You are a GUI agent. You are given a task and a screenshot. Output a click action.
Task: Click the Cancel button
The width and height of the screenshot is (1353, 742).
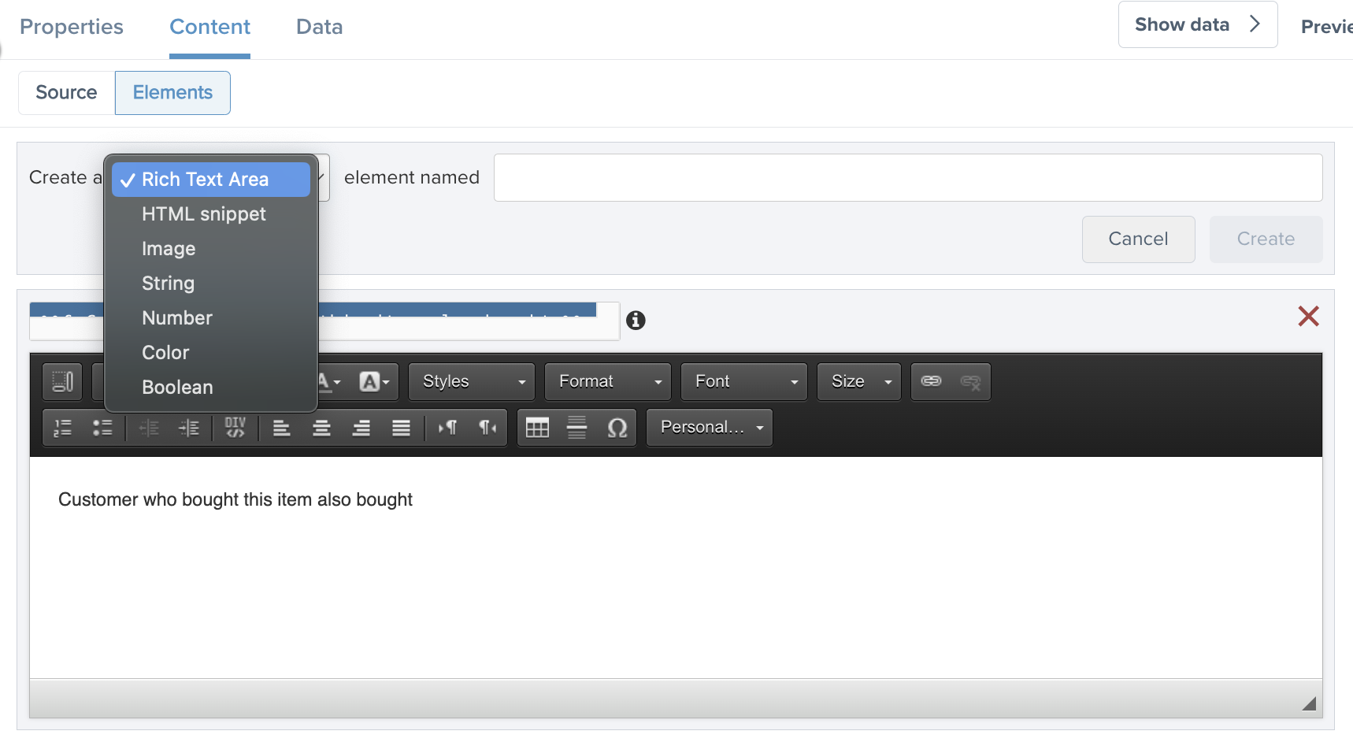(x=1139, y=239)
